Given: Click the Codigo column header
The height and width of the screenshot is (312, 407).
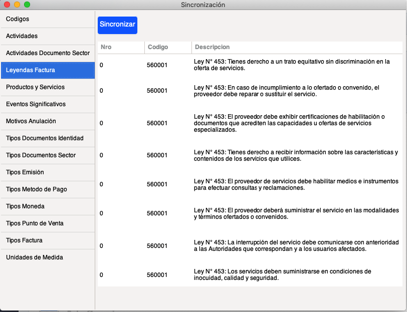Looking at the screenshot, I should pyautogui.click(x=167, y=47).
